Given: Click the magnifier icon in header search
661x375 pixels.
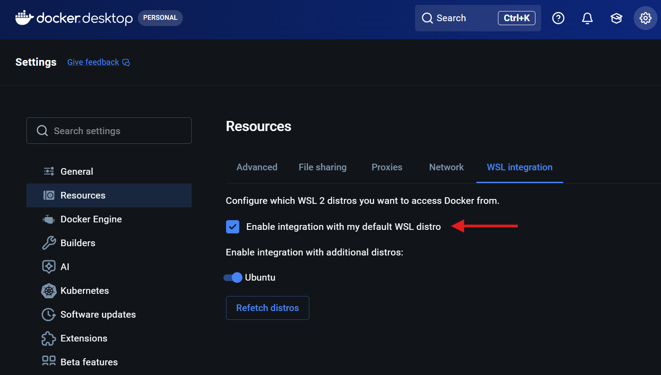Looking at the screenshot, I should pos(427,18).
